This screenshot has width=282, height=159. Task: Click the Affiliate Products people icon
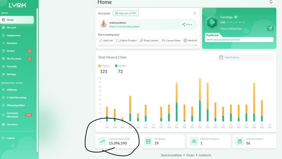point(194,141)
